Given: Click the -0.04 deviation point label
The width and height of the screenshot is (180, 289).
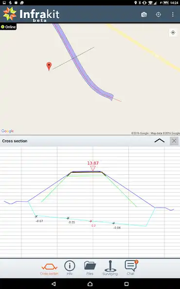Looking at the screenshot, I should 117,228.
